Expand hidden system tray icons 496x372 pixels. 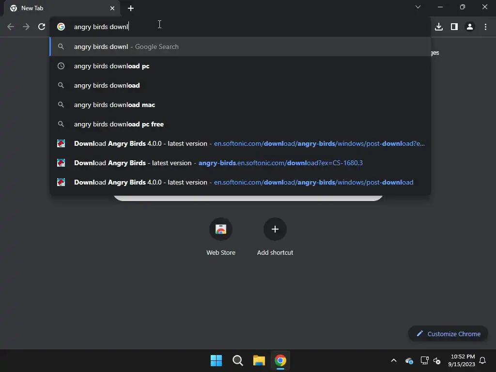(394, 360)
